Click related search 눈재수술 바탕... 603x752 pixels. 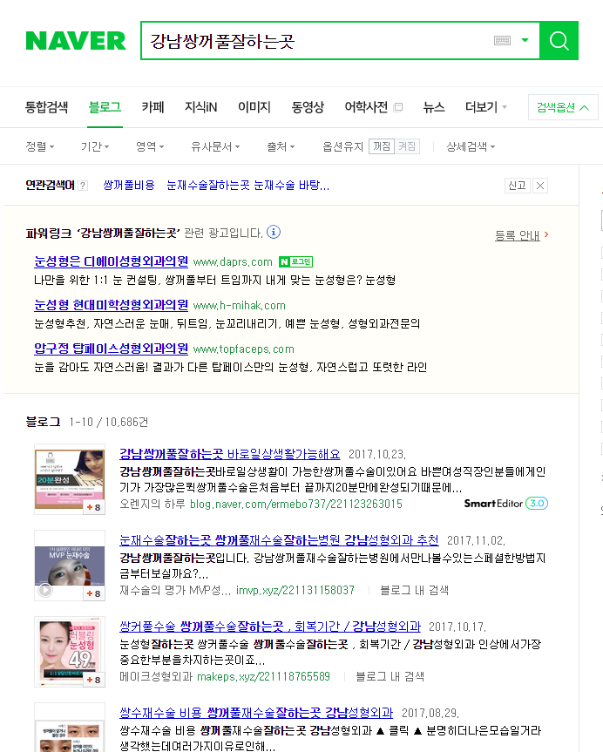tap(291, 185)
